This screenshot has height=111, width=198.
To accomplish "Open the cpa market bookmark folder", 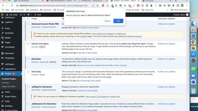I will (18, 10).
